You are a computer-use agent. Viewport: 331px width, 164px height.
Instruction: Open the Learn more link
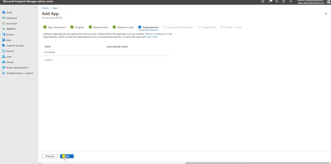[x=152, y=37]
